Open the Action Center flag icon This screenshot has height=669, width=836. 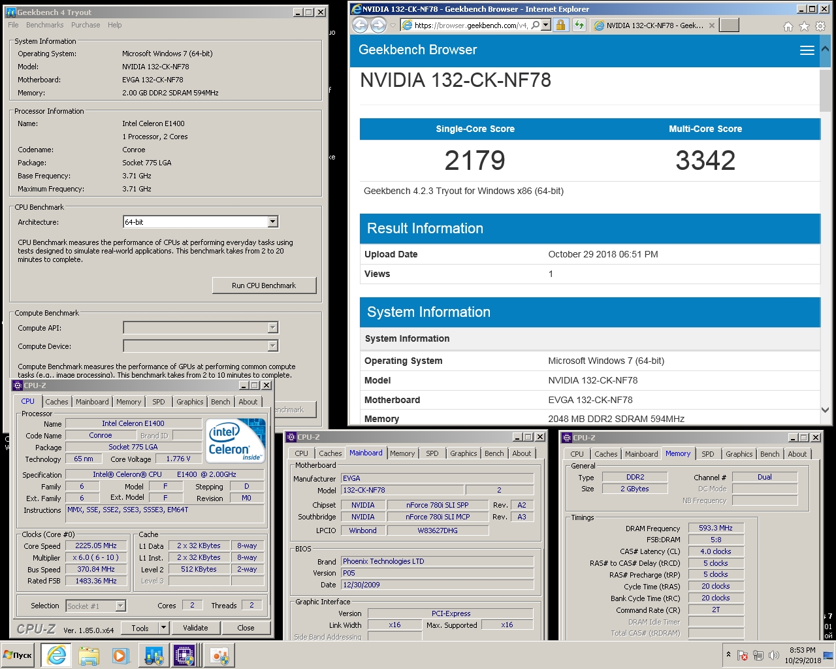pyautogui.click(x=743, y=655)
